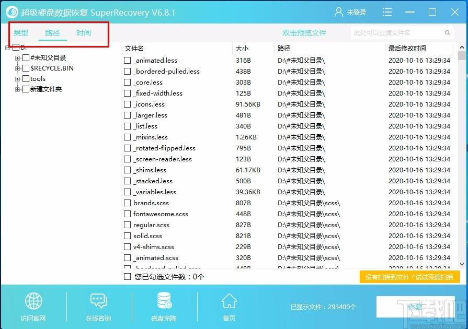The height and width of the screenshot is (329, 468).
Task: Expand the $RECYCLE.BIN tree node
Action: coord(18,68)
